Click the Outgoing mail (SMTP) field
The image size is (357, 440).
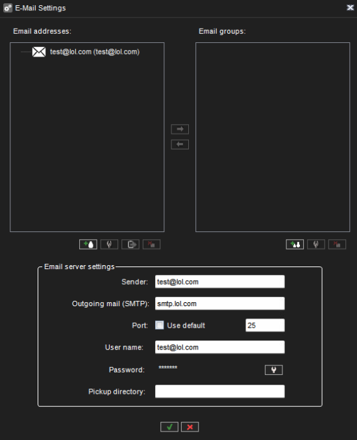[x=220, y=304]
